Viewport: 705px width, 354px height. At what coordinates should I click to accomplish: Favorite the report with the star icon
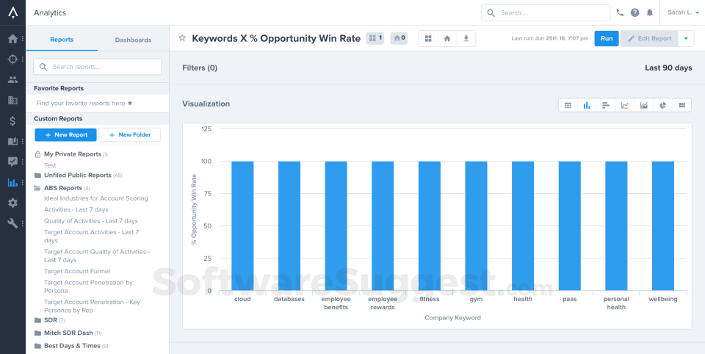pyautogui.click(x=182, y=38)
